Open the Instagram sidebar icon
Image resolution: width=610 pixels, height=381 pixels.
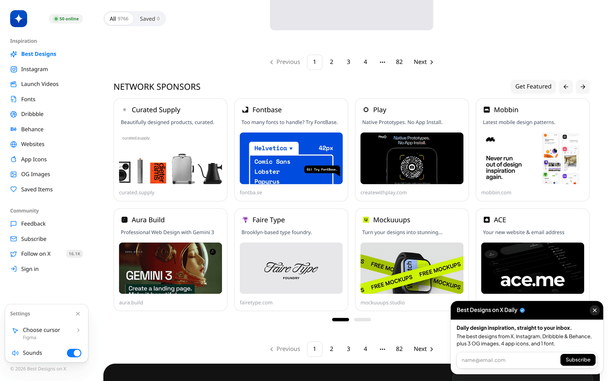[x=14, y=69]
